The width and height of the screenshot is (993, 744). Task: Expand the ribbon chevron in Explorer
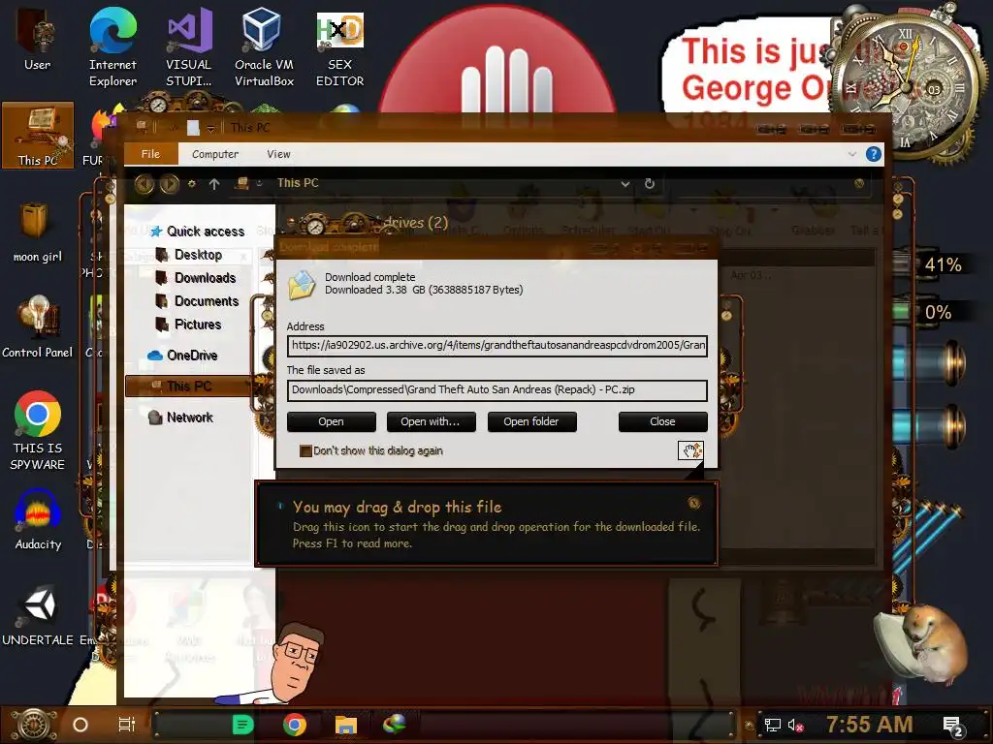(x=851, y=154)
